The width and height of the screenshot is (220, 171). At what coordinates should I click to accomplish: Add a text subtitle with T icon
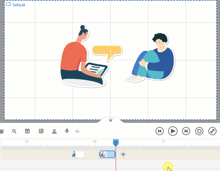pyautogui.click(x=27, y=131)
